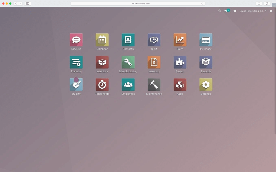Reload the page
276x172 pixels.
(x=202, y=4)
